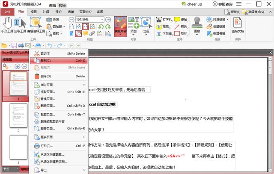Switch to the 注释 ribbon tab
Viewport: 274px width, 174px height.
(46, 12)
